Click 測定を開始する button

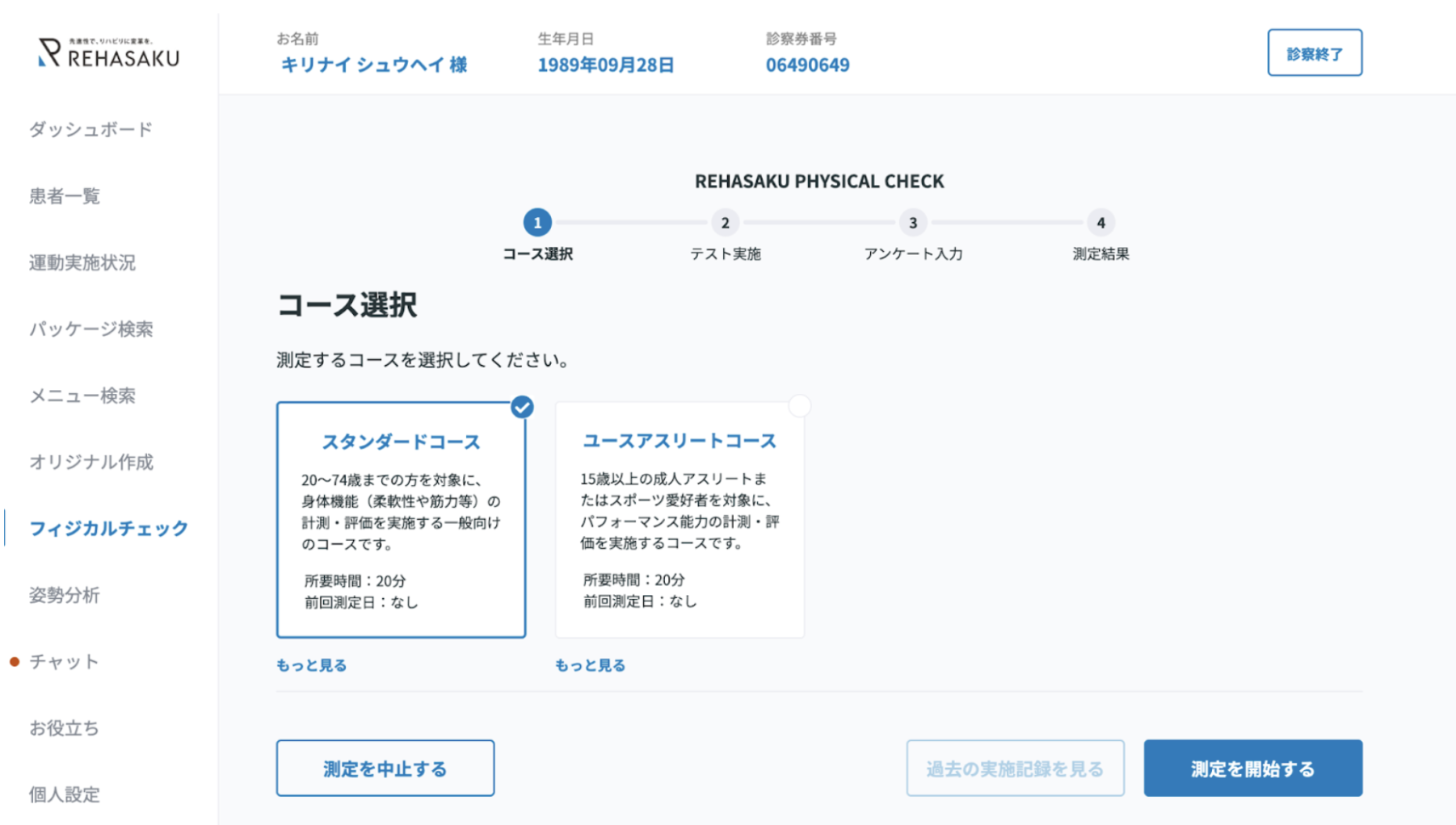(x=1252, y=768)
